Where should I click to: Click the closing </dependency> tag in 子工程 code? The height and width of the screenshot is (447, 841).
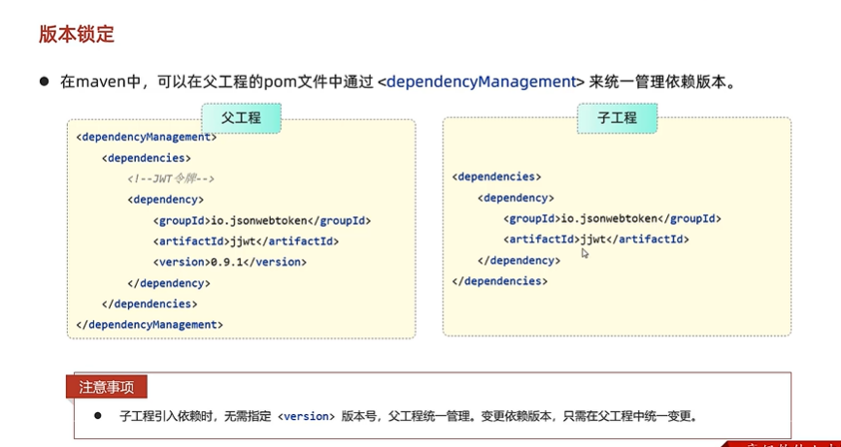click(520, 260)
